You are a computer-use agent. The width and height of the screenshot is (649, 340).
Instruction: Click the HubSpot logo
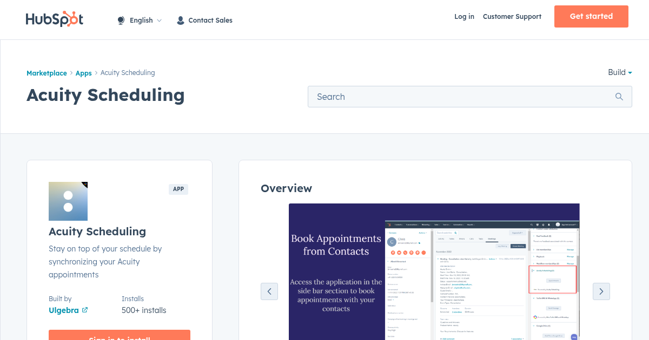pyautogui.click(x=54, y=19)
